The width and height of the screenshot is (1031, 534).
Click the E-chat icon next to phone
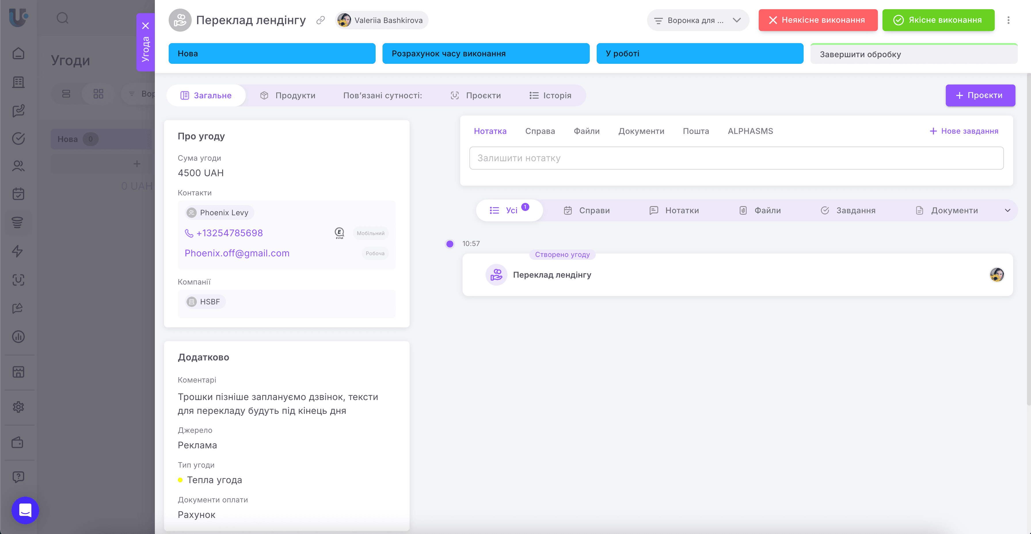pyautogui.click(x=339, y=233)
